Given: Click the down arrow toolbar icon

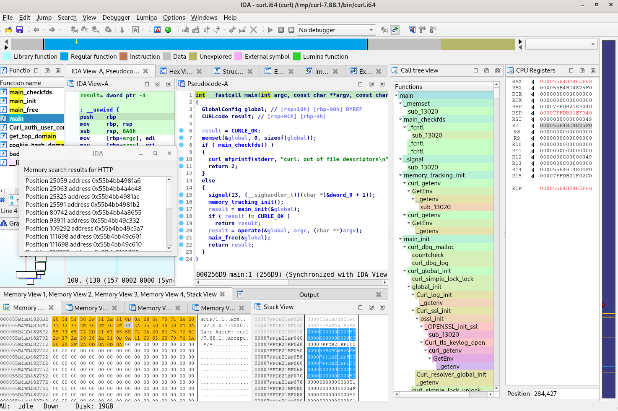Looking at the screenshot, I should click(x=122, y=30).
